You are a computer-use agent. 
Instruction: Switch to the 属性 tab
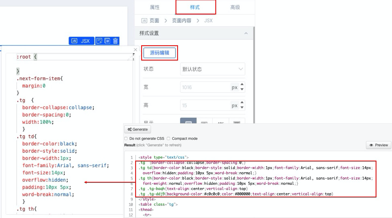[x=155, y=7]
